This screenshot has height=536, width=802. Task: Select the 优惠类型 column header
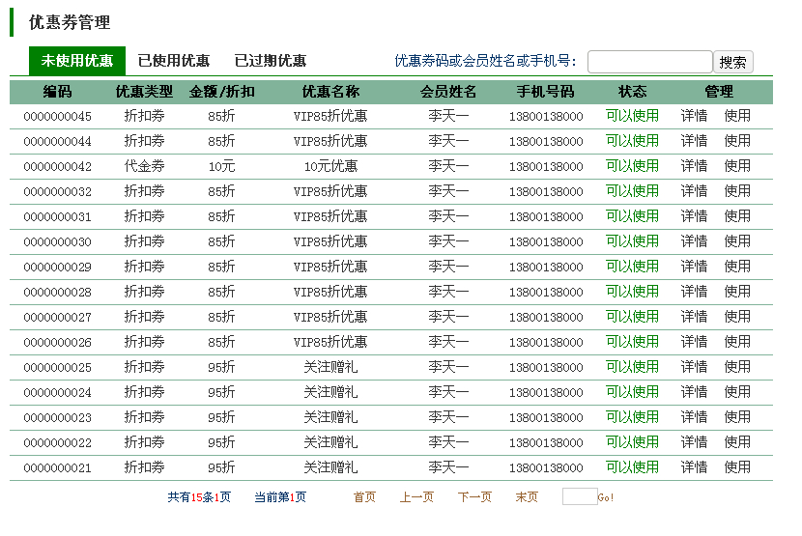click(x=144, y=92)
